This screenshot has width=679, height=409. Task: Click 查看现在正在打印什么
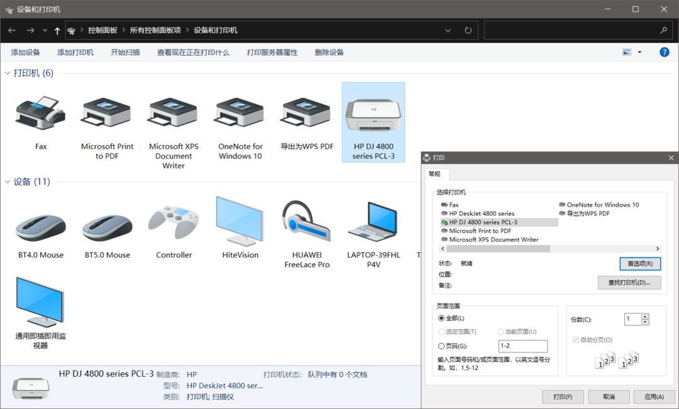tap(193, 52)
